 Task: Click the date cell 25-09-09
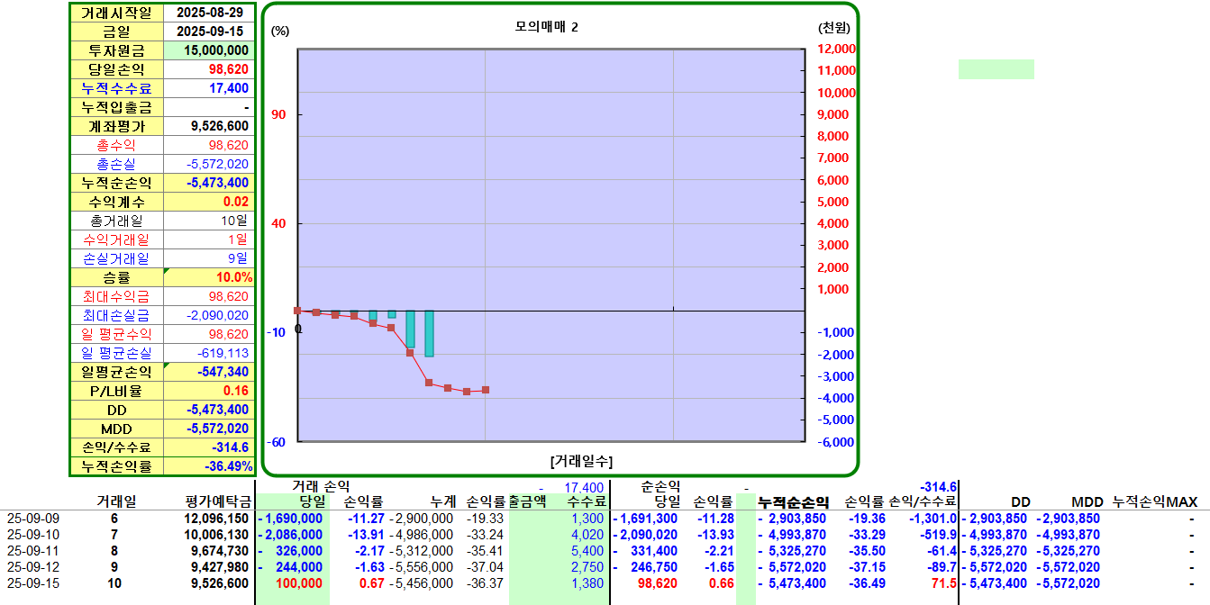(33, 519)
